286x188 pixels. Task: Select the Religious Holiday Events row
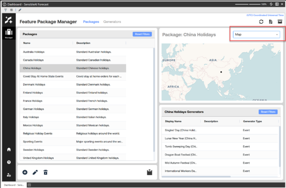click(x=73, y=134)
